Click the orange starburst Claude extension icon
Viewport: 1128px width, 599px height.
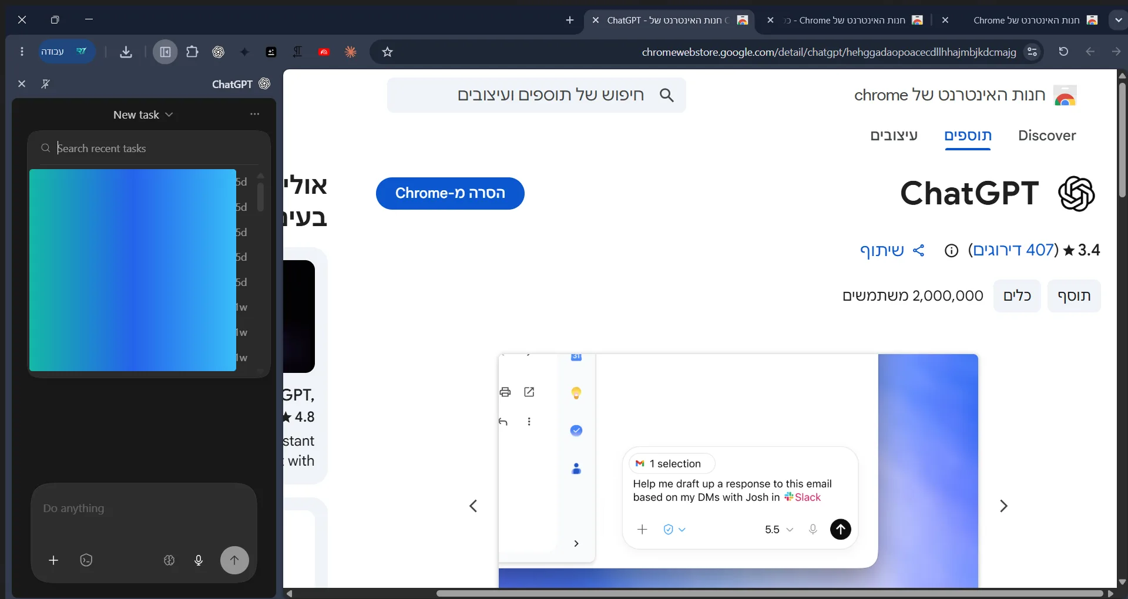click(x=351, y=52)
